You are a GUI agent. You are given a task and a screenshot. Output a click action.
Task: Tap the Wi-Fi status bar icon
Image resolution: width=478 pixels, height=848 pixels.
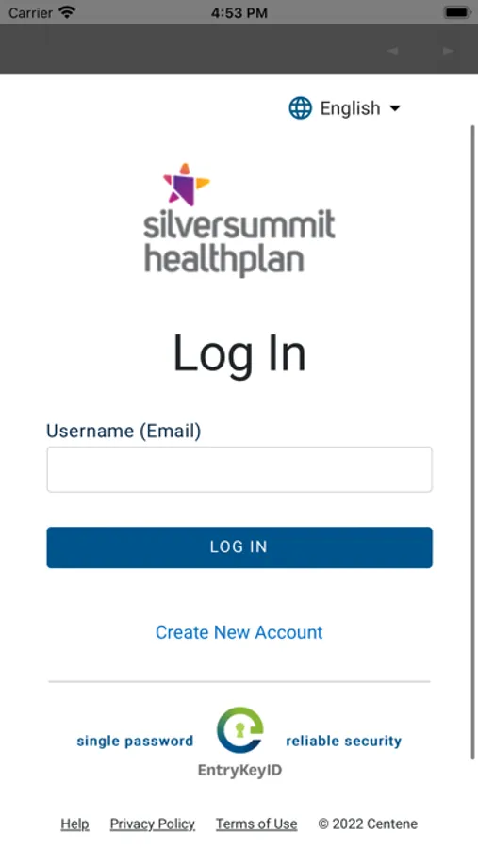pos(67,12)
